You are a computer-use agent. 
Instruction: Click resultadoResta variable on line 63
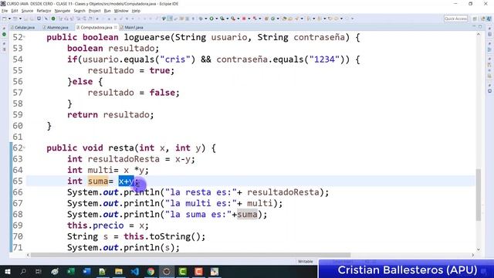(123, 159)
